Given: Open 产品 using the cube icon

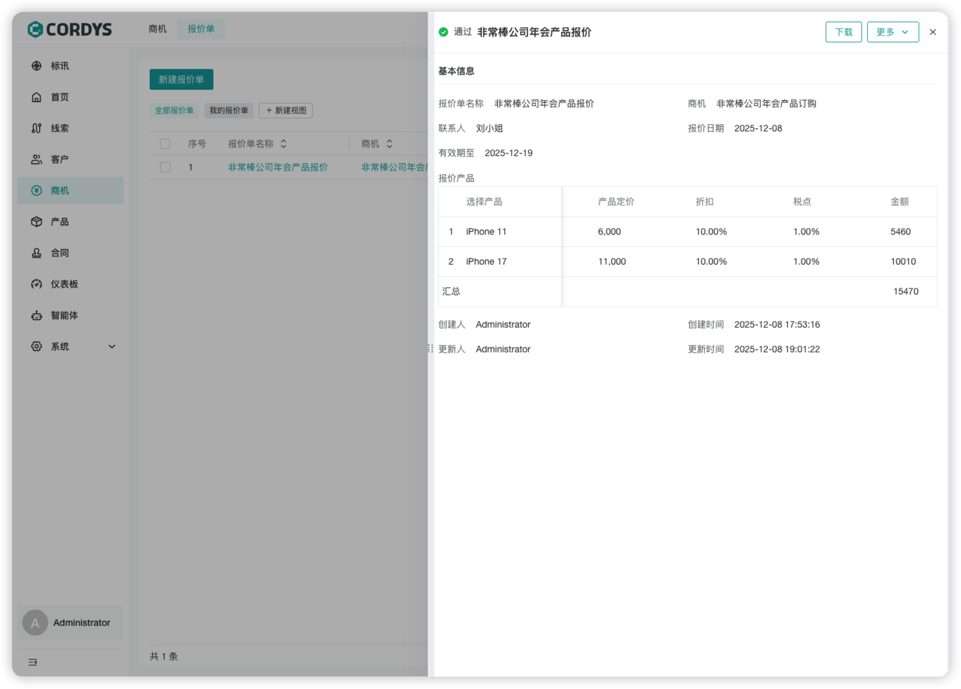Looking at the screenshot, I should click(x=37, y=222).
